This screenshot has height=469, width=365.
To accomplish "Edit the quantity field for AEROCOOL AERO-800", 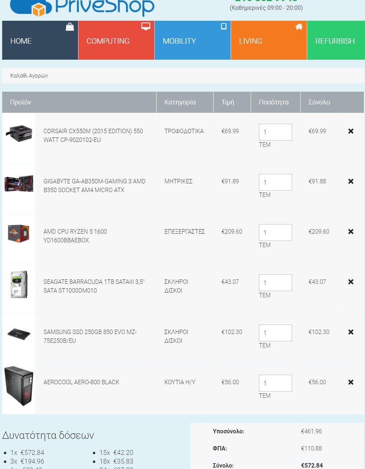I will pyautogui.click(x=275, y=383).
